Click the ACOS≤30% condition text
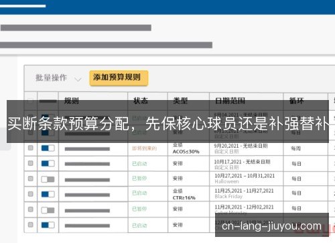Screen dimensions: 335x243 click(x=186, y=152)
